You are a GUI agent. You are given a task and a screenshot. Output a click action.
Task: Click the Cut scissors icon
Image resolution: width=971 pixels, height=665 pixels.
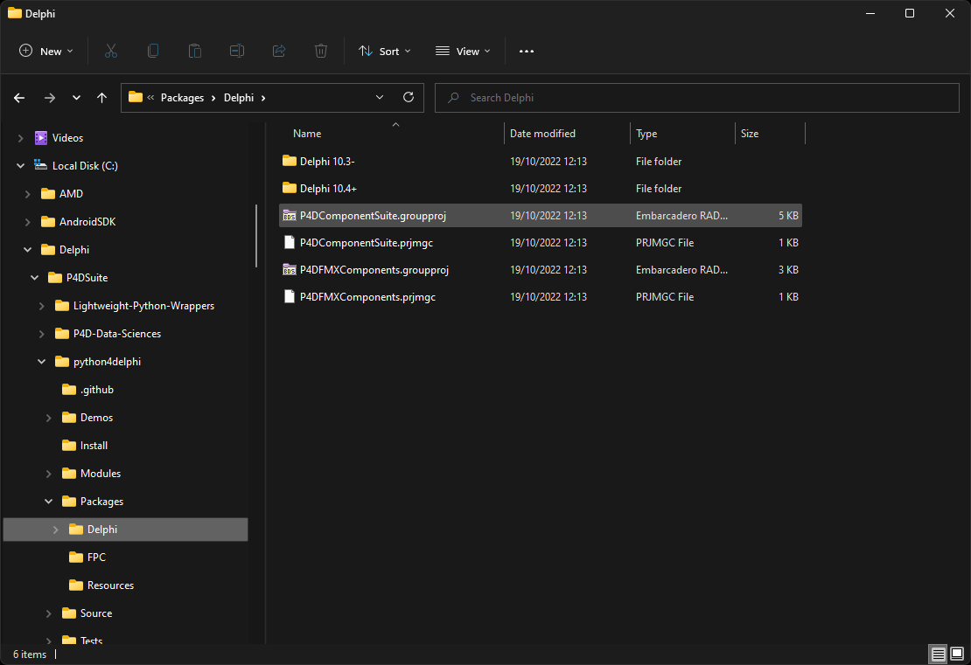111,52
